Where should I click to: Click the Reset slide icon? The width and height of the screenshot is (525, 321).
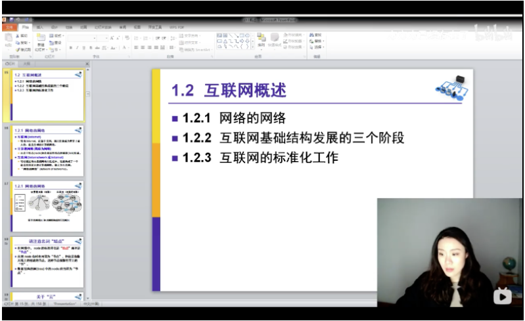(51, 43)
